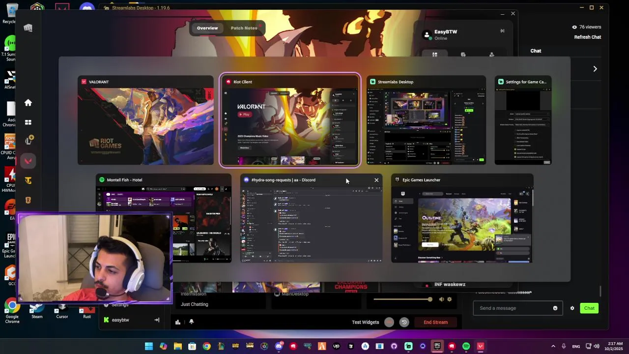Toggle the replay buffer icon beside Test Widgets
The width and height of the screenshot is (629, 354).
404,323
